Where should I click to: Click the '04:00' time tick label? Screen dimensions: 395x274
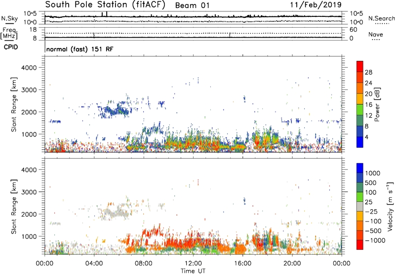click(x=94, y=264)
